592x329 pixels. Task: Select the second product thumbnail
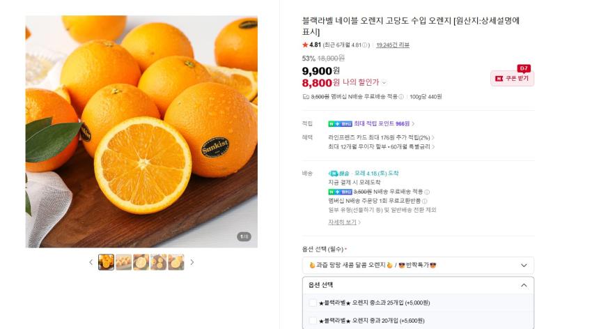123,262
